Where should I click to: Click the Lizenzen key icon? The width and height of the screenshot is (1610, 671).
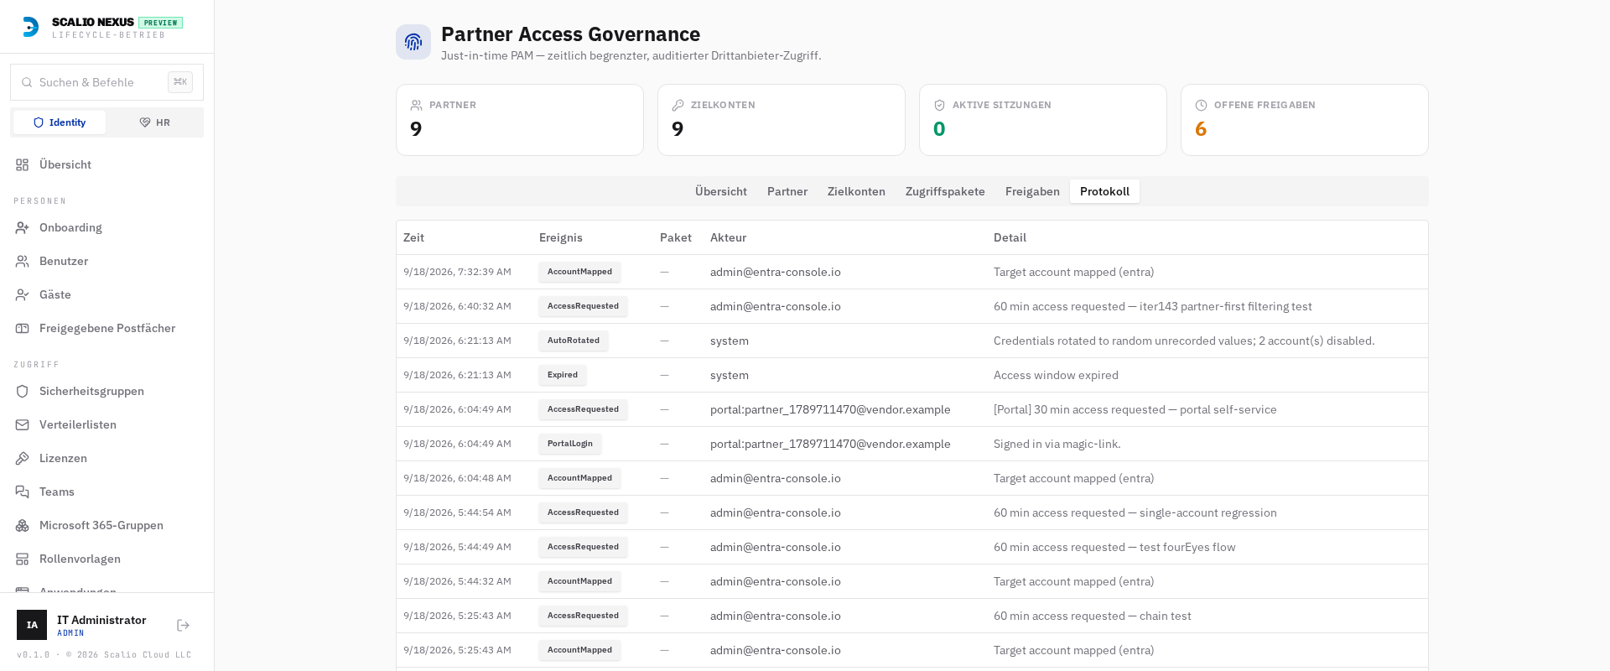pyautogui.click(x=23, y=458)
